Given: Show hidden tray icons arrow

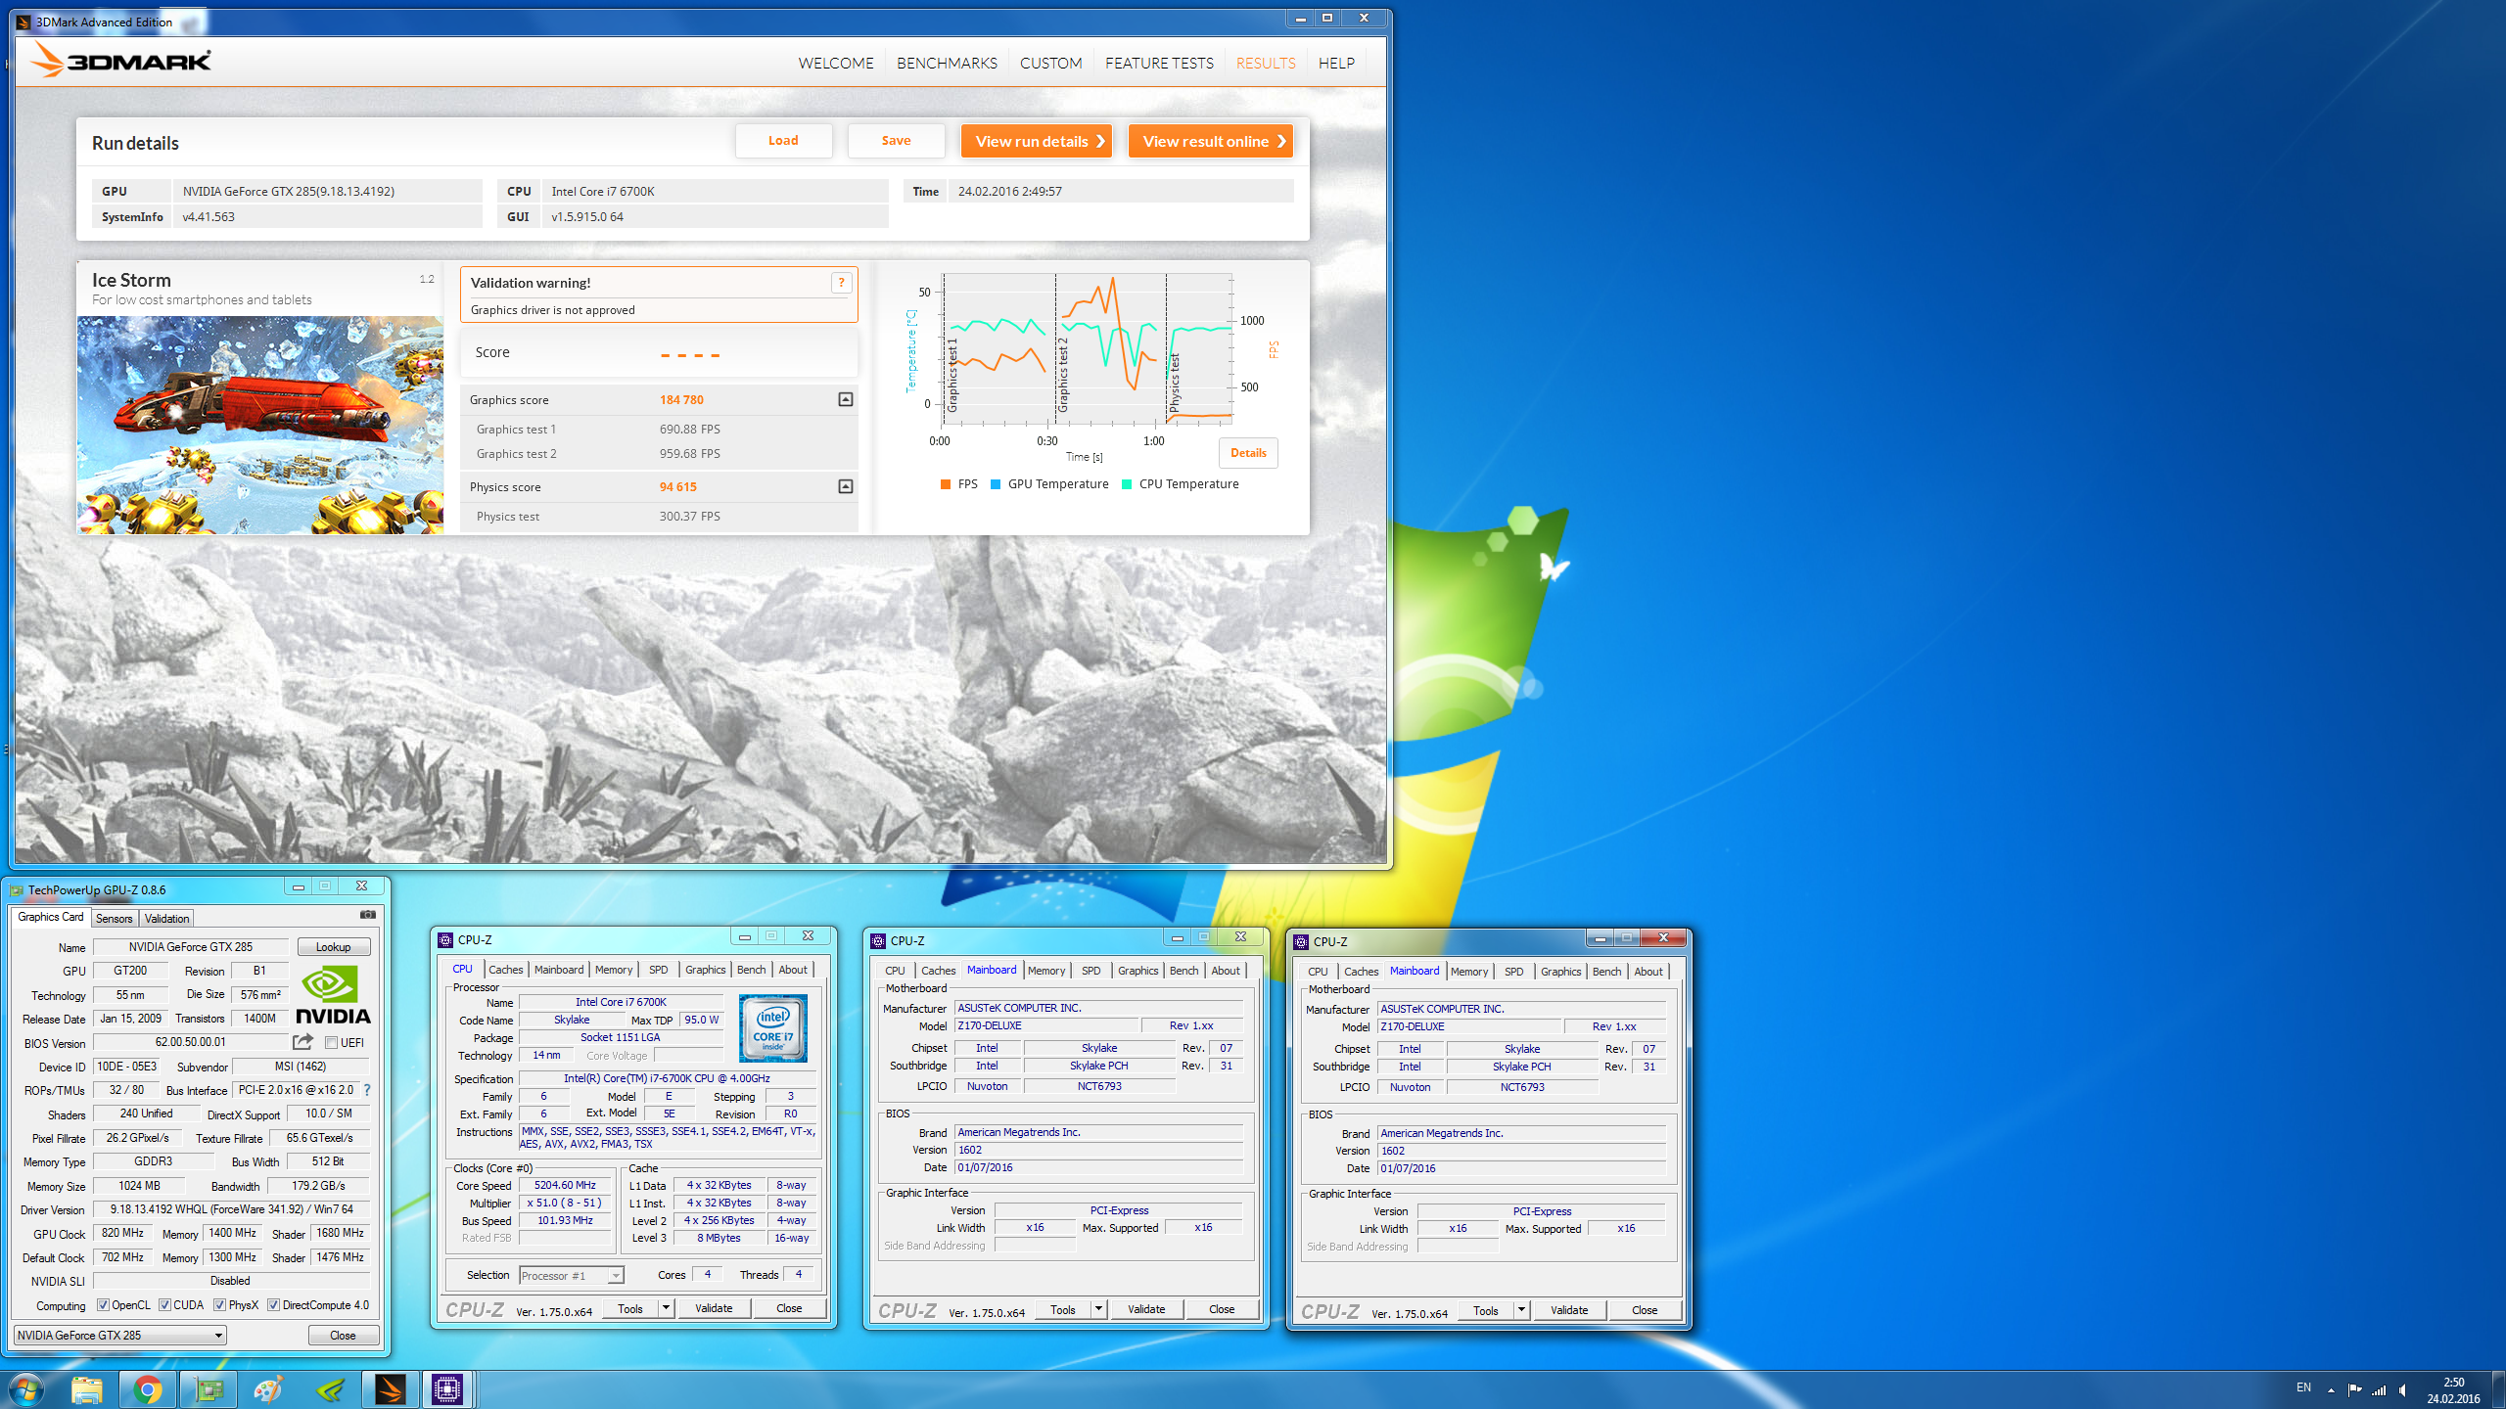Looking at the screenshot, I should (2331, 1389).
